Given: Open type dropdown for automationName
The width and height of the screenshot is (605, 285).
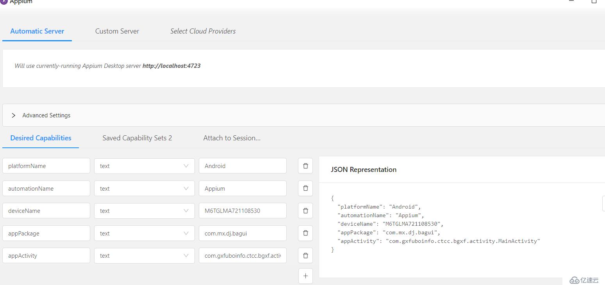Looking at the screenshot, I should [x=145, y=188].
